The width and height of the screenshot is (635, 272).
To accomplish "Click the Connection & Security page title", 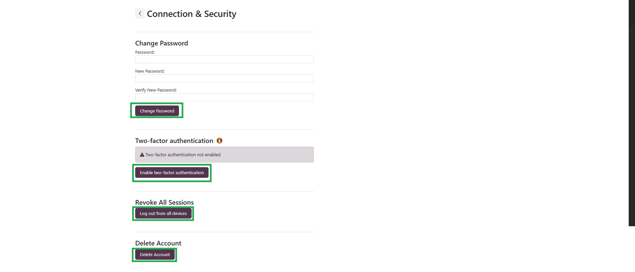I will [192, 14].
